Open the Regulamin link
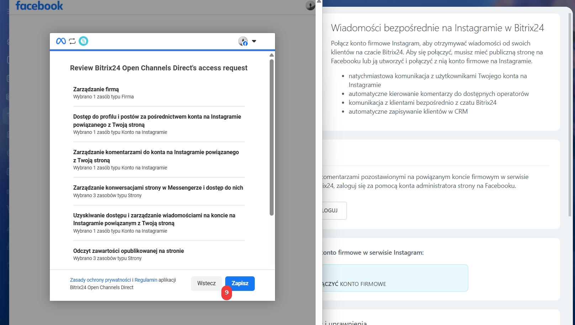 pos(146,280)
